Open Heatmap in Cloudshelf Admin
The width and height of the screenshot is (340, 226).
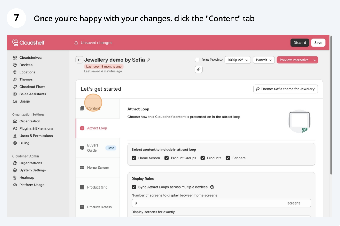(27, 177)
